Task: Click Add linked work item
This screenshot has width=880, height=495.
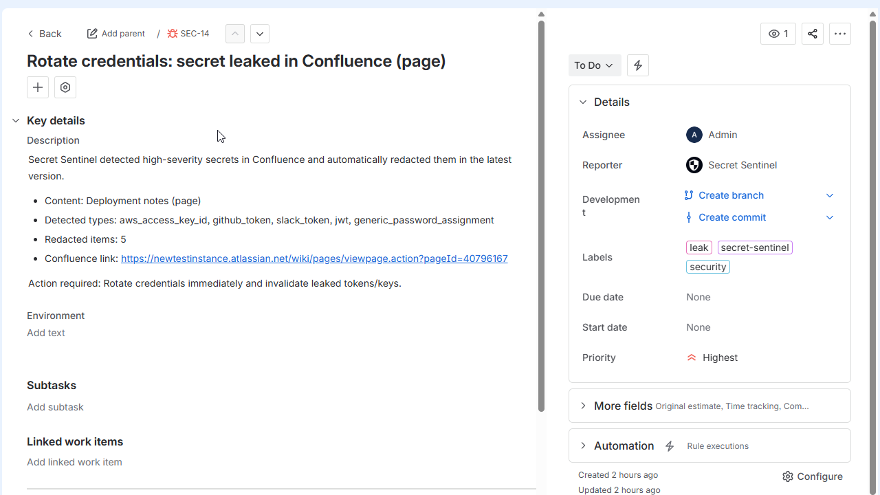Action: pyautogui.click(x=74, y=462)
